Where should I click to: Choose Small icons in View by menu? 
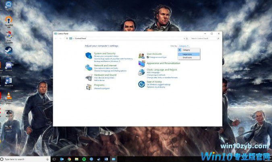coord(187,57)
